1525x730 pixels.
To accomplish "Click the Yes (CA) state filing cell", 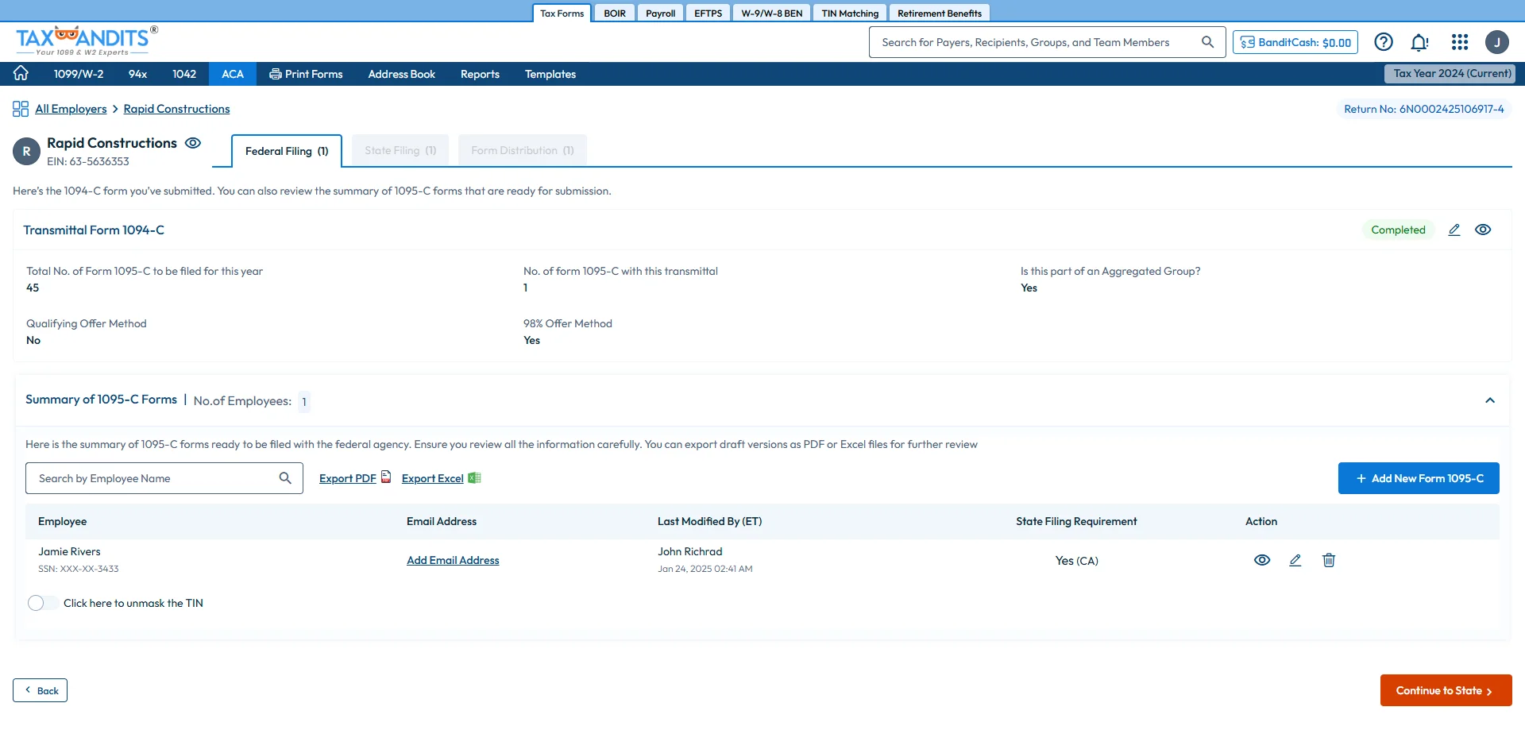I will pos(1076,561).
